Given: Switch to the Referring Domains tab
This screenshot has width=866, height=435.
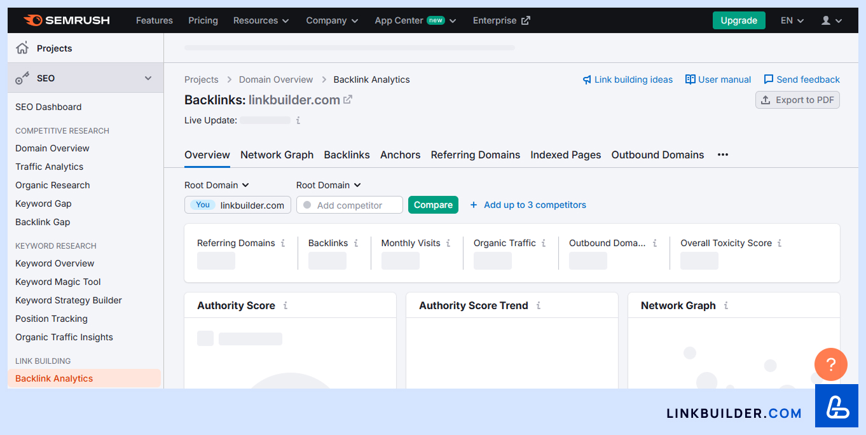Looking at the screenshot, I should point(476,155).
